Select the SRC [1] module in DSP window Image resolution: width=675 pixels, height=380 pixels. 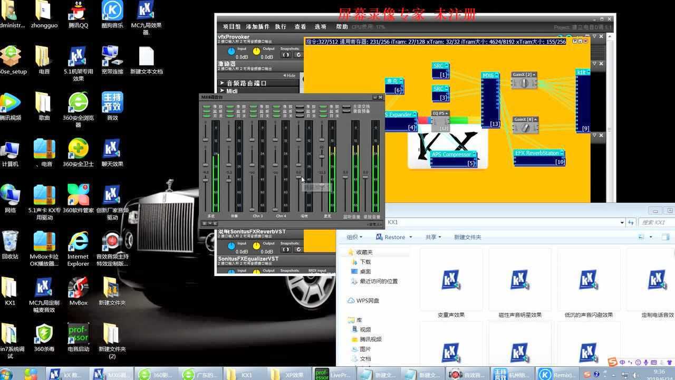(440, 71)
